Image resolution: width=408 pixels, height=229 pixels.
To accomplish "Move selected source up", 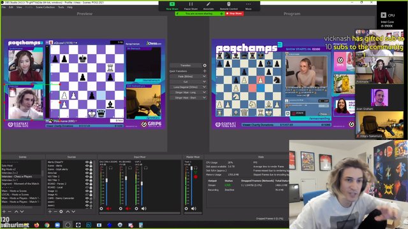I will (x=68, y=212).
